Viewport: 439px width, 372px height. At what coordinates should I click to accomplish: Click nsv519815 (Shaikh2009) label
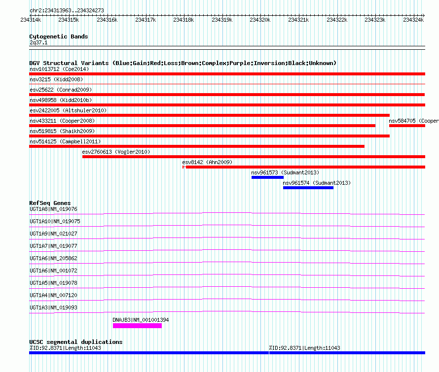point(62,131)
